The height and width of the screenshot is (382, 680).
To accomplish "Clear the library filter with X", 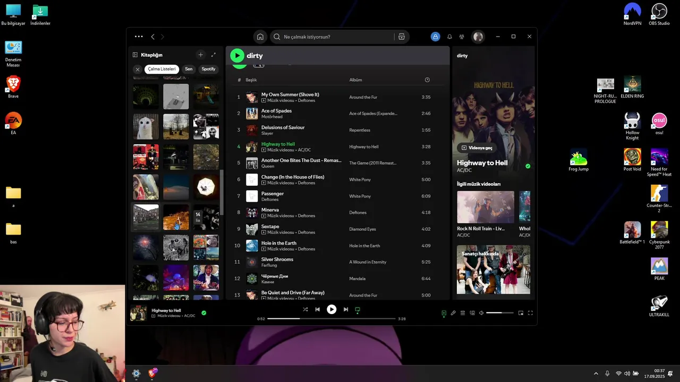I will pyautogui.click(x=138, y=69).
